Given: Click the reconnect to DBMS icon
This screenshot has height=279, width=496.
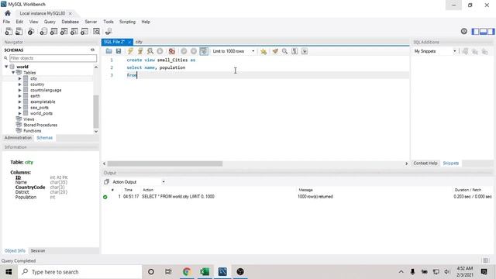Looking at the screenshot, I should [108, 31].
